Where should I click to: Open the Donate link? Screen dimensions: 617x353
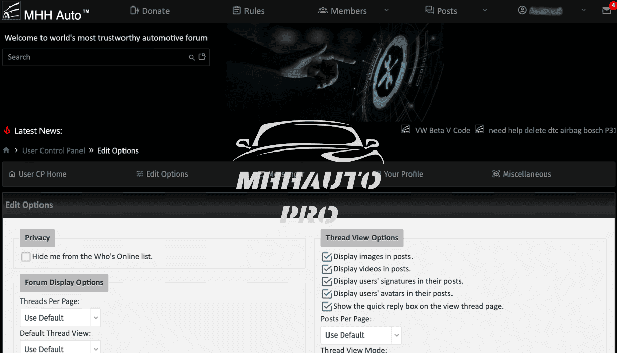point(150,11)
